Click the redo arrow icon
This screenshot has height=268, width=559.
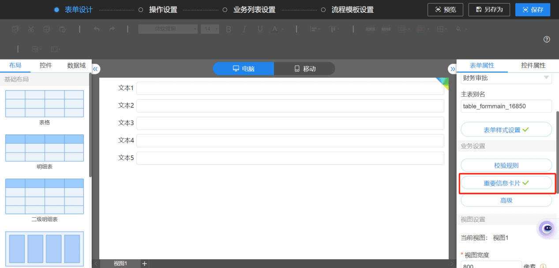112,29
